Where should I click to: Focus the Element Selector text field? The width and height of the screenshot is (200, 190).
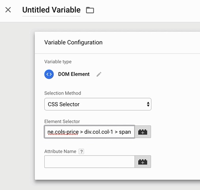[x=90, y=132]
